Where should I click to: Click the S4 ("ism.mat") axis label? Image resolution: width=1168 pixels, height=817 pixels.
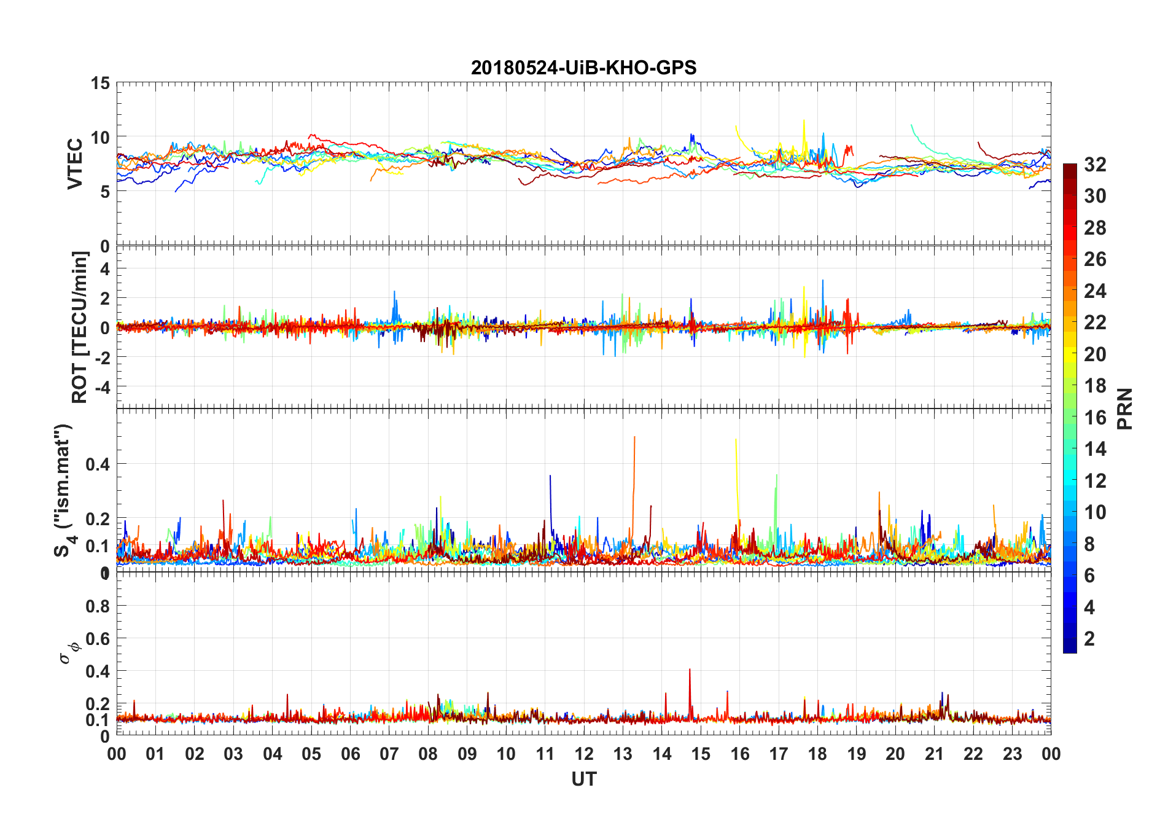[x=64, y=490]
